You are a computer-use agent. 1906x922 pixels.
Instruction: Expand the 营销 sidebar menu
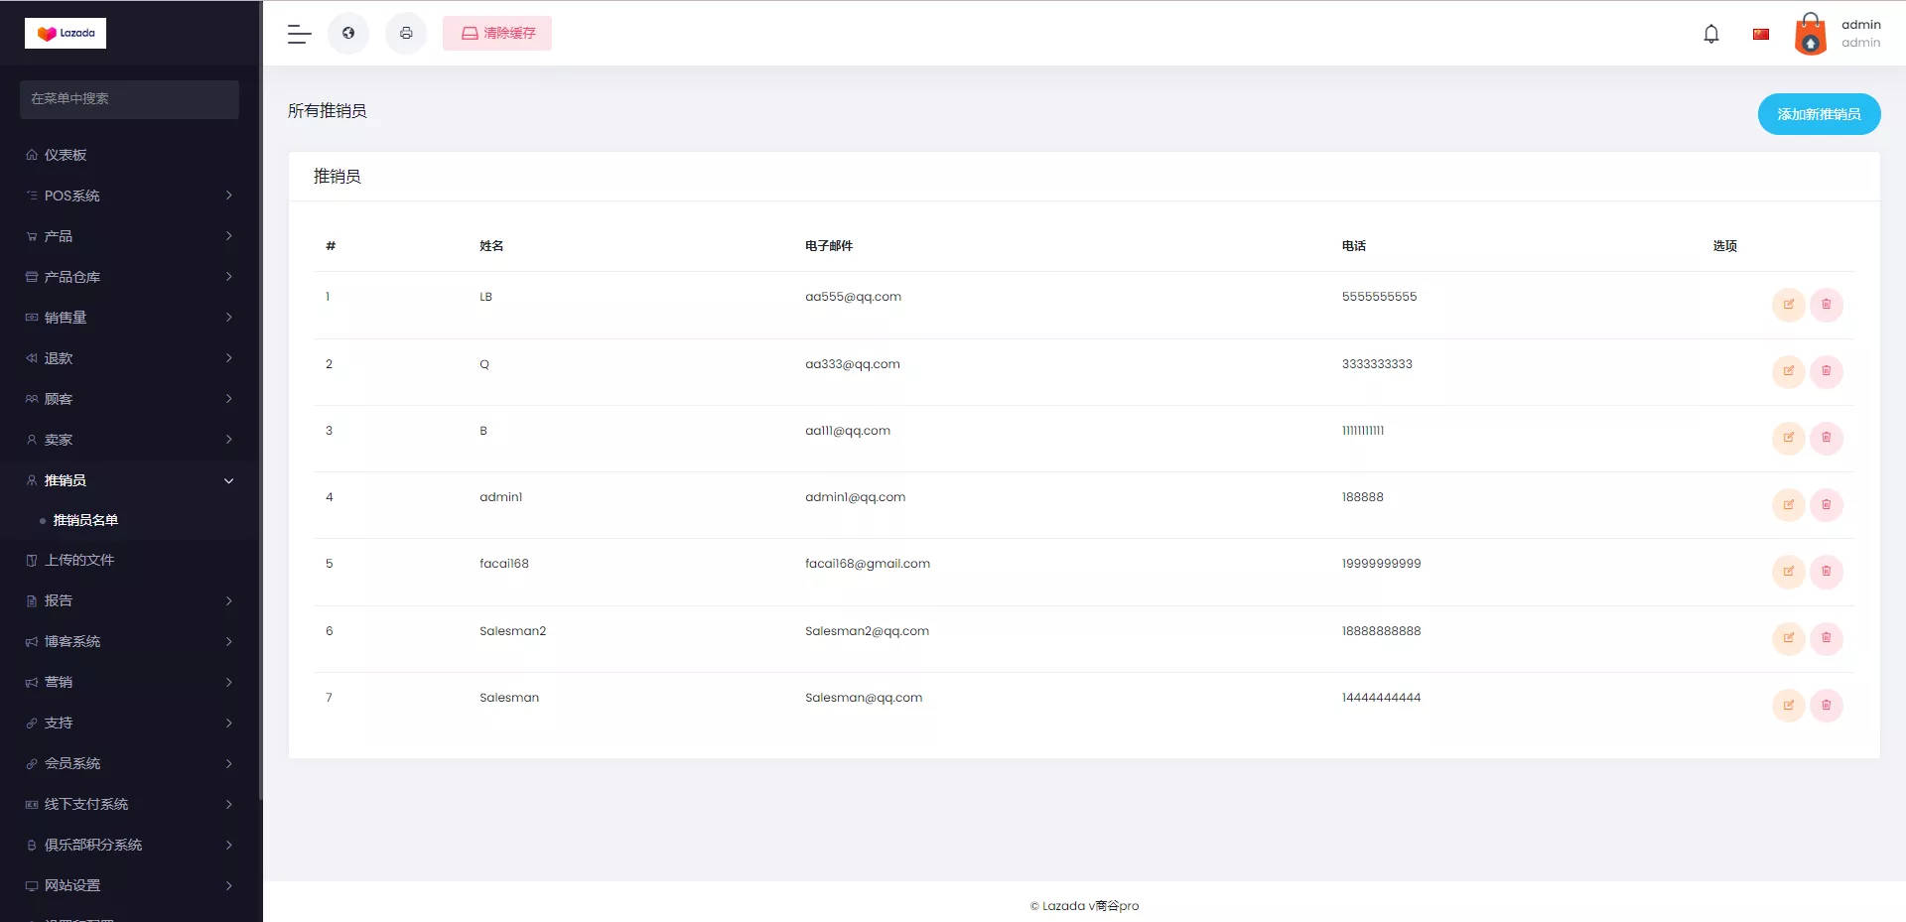tap(129, 682)
